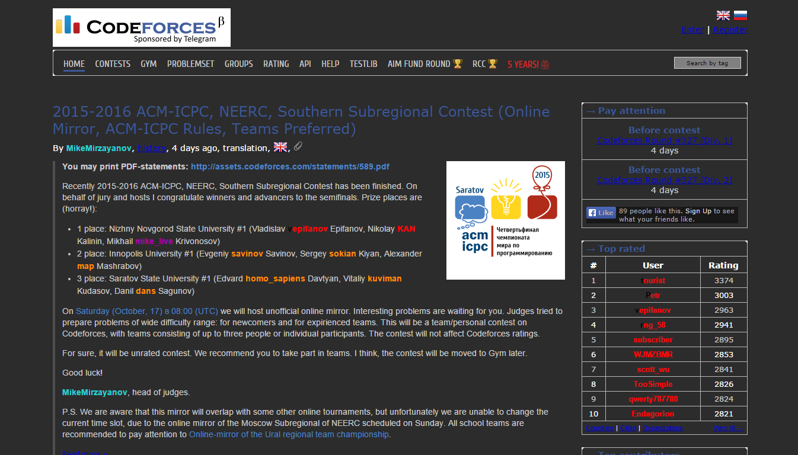Image resolution: width=798 pixels, height=455 pixels.
Task: Open the PDF statements 589.pdf link
Action: pos(290,166)
